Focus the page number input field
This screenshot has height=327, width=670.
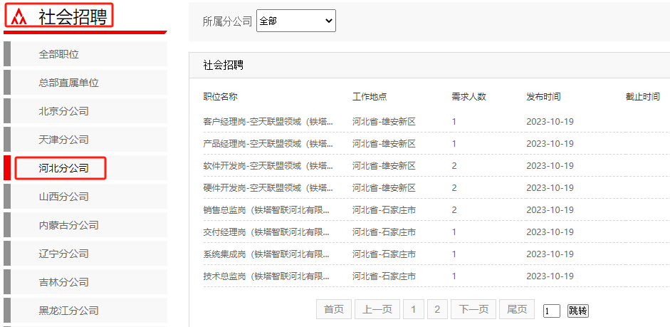click(552, 311)
